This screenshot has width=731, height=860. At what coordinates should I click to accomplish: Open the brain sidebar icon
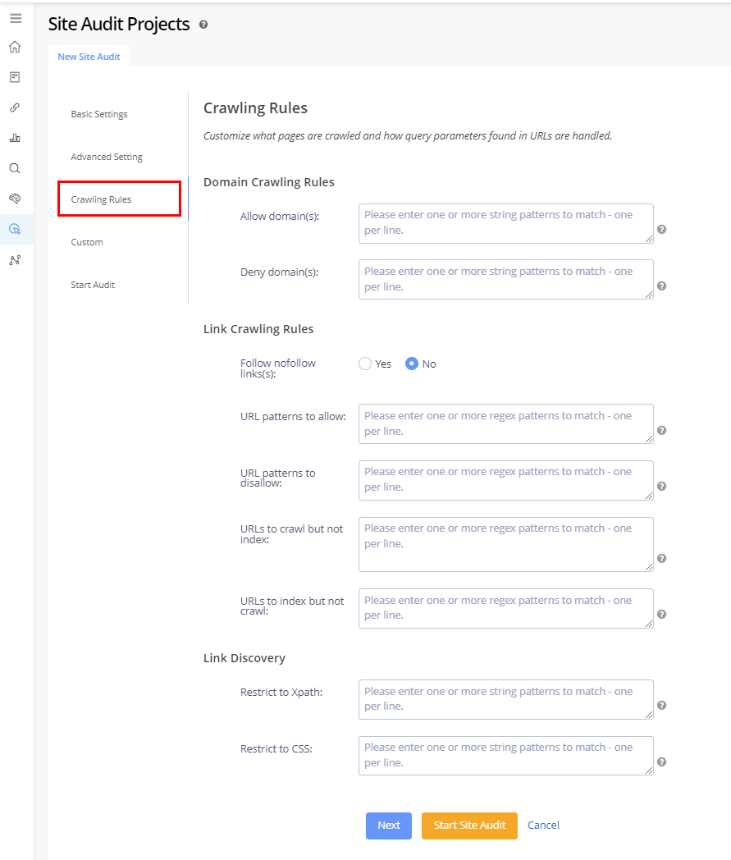(15, 199)
